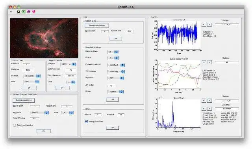Click the save floppy disk toolbar icon
This screenshot has height=149, width=252.
coord(19,12)
